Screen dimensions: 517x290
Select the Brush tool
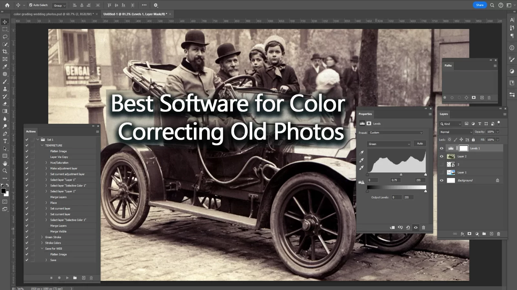[x=5, y=82]
